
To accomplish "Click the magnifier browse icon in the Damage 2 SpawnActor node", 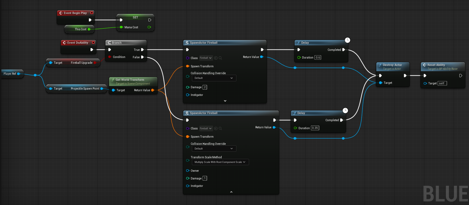I will 220,58.
